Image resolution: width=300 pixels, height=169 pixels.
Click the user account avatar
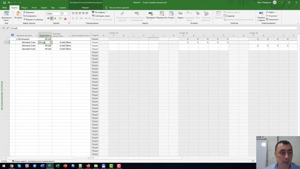(275, 2)
